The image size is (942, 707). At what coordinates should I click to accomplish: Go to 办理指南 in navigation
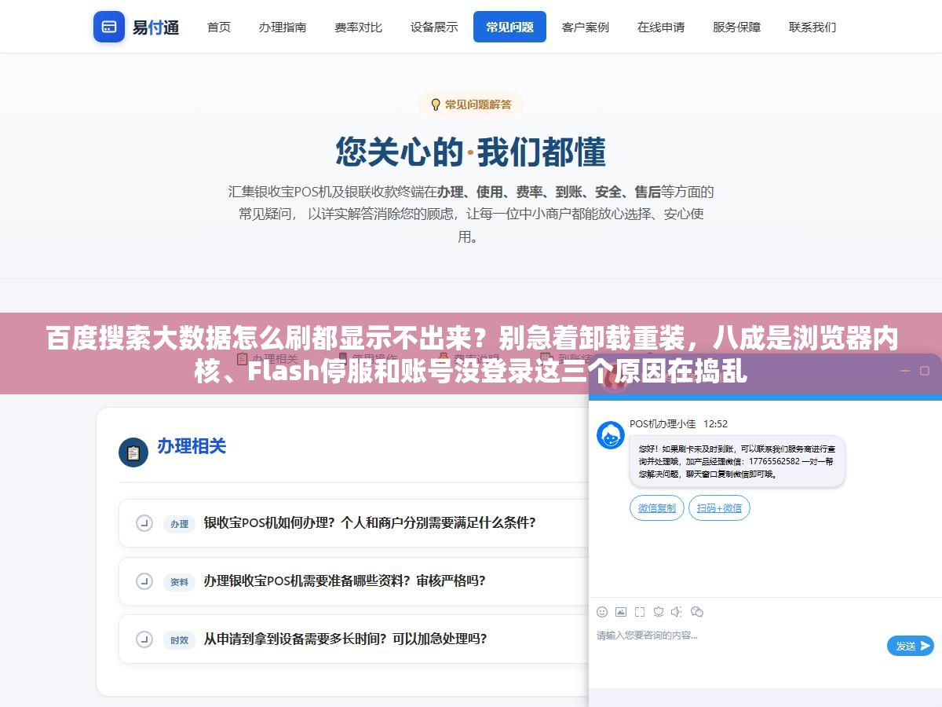[283, 27]
